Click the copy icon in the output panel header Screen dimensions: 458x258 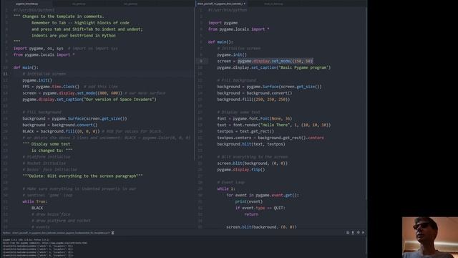point(348,232)
